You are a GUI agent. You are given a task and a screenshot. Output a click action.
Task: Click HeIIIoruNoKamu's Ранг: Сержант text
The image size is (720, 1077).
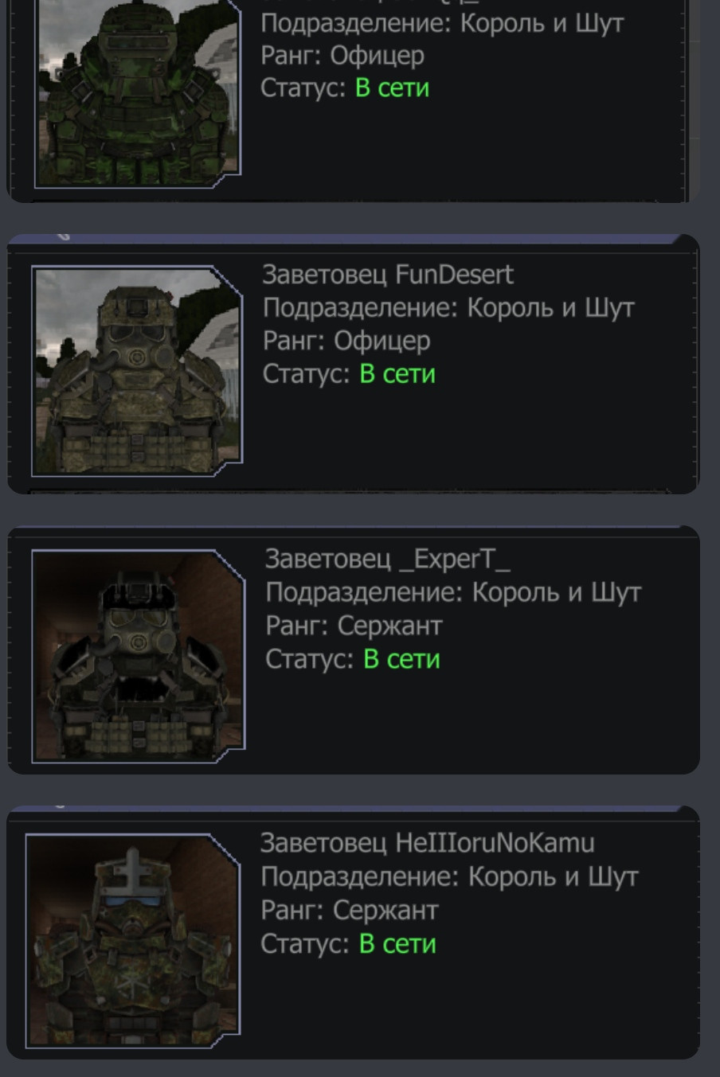coord(349,910)
